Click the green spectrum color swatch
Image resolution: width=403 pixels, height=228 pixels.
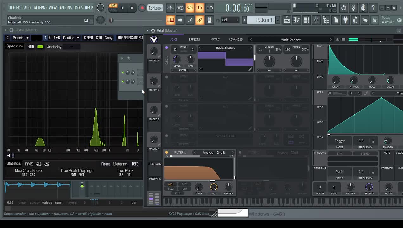click(x=40, y=47)
